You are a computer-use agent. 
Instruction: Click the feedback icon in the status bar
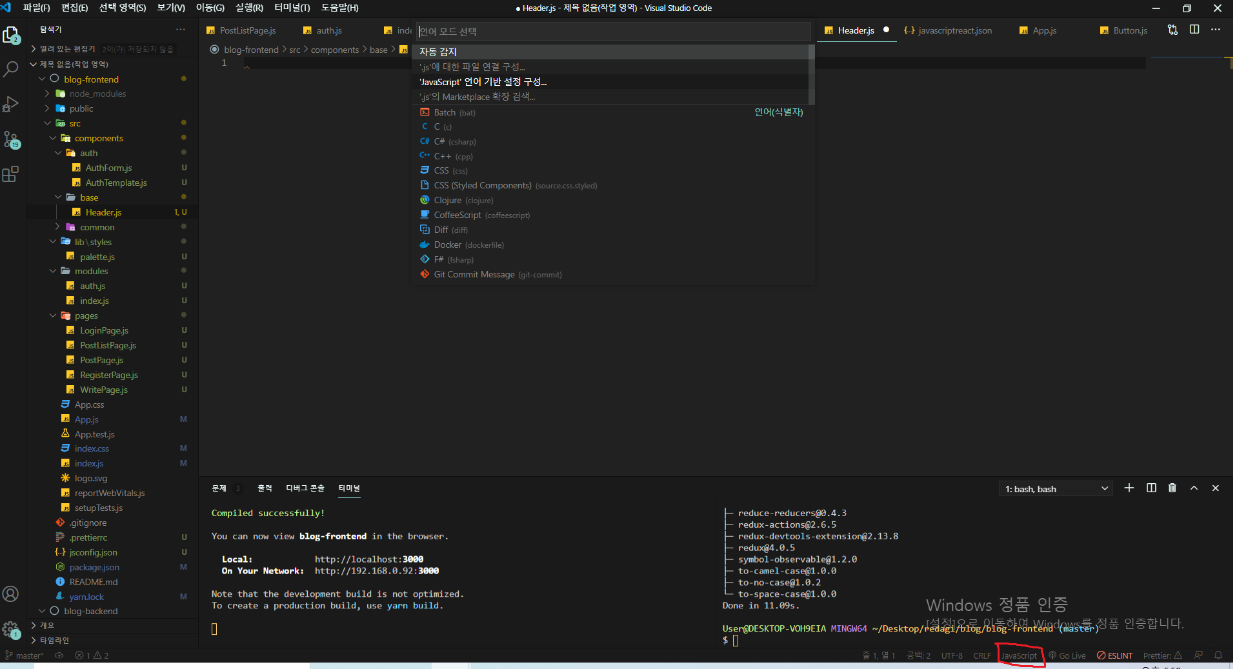(1198, 655)
